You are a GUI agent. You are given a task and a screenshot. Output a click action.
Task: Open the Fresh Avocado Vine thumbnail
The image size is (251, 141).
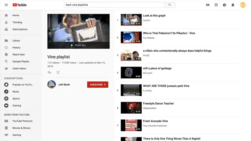pos(131,125)
